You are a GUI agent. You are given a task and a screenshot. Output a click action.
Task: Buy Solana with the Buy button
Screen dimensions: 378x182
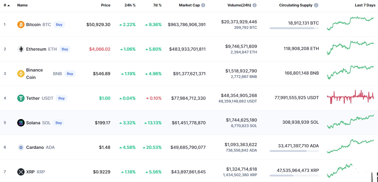coord(58,123)
